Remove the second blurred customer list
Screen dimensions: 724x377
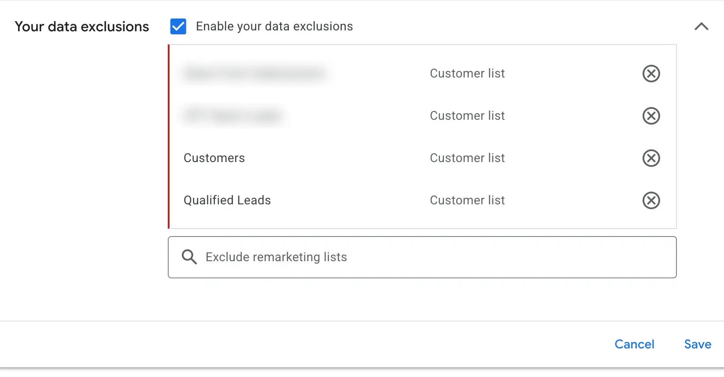pyautogui.click(x=651, y=116)
